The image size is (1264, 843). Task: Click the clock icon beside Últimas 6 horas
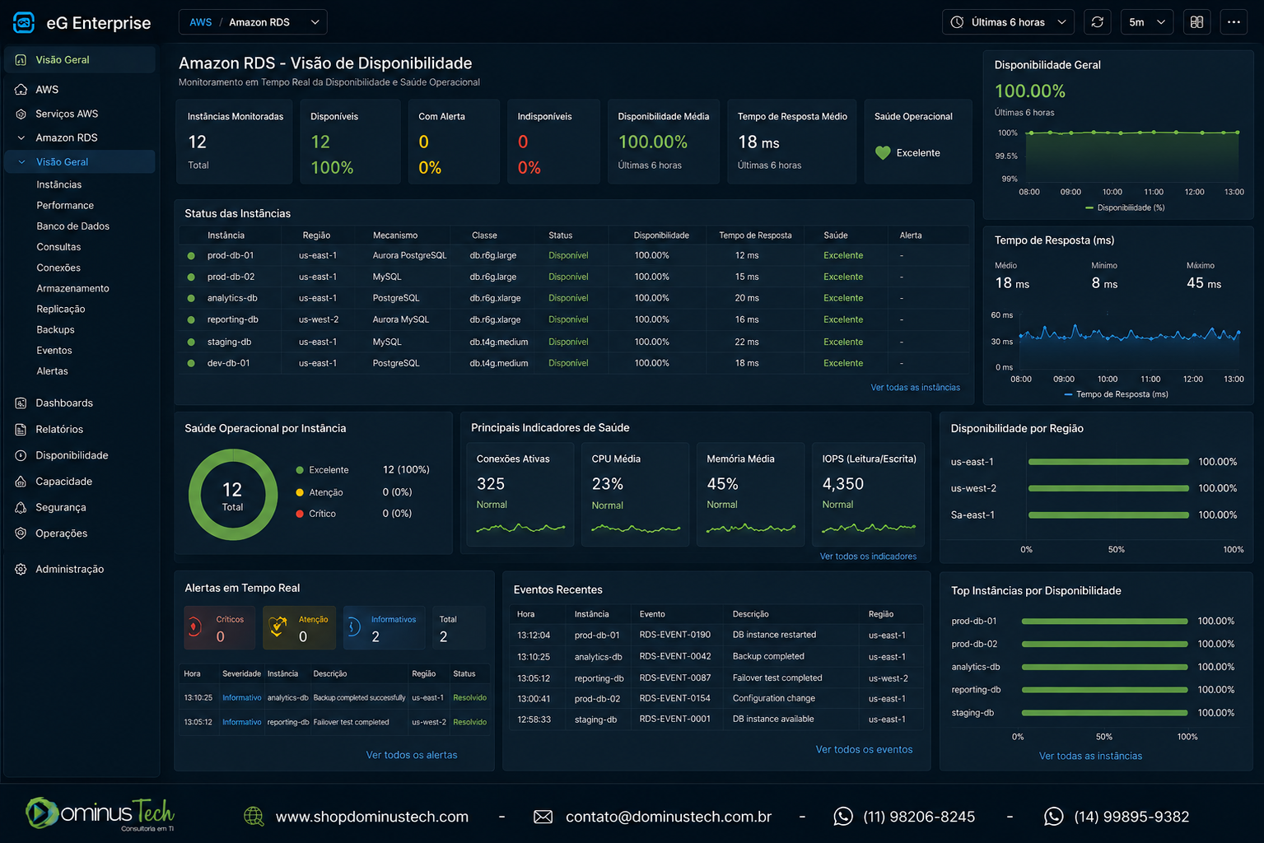pos(957,22)
